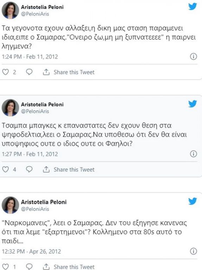This screenshot has height=270, width=202.
Task: Like the tweet with 2 likes
Action: pyautogui.click(x=5, y=72)
